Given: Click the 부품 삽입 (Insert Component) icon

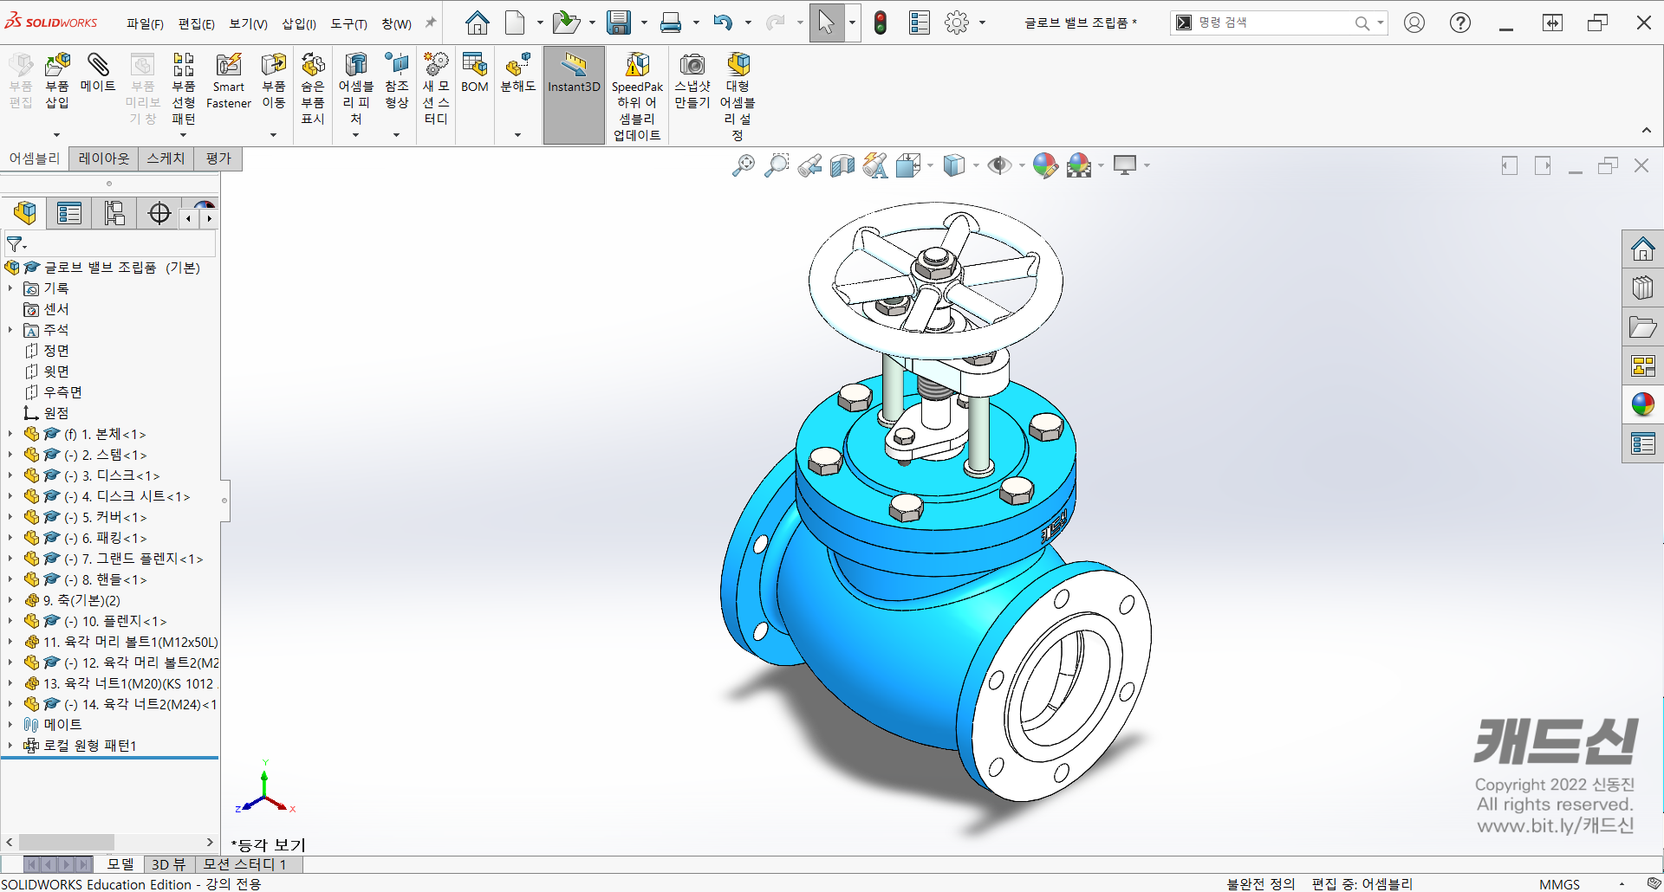Looking at the screenshot, I should tap(57, 65).
